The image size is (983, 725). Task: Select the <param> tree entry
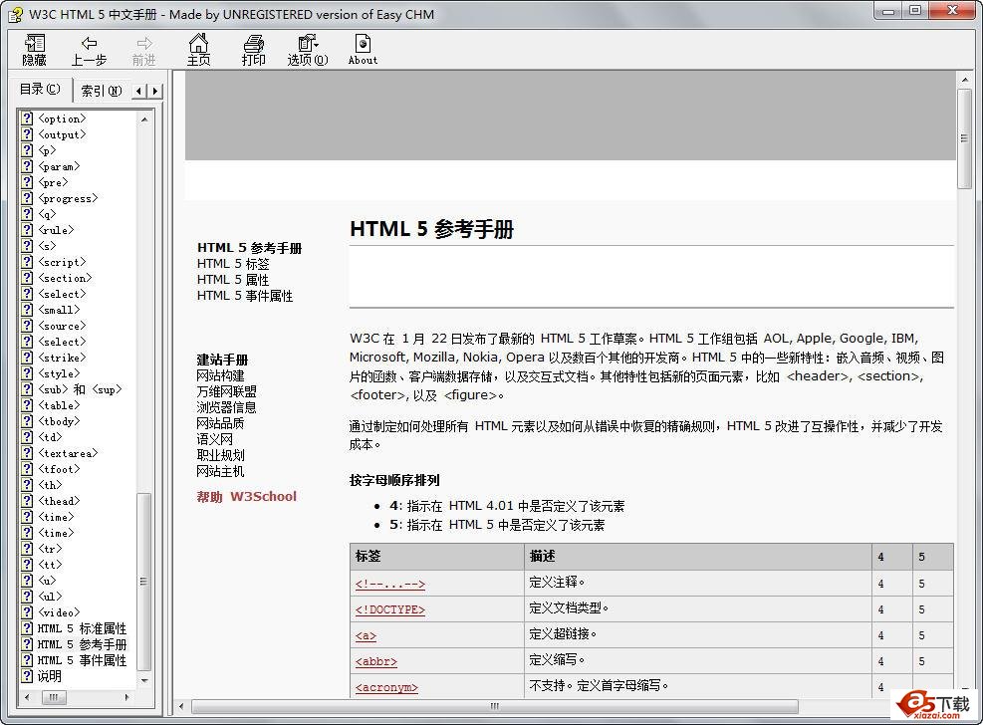(x=59, y=166)
